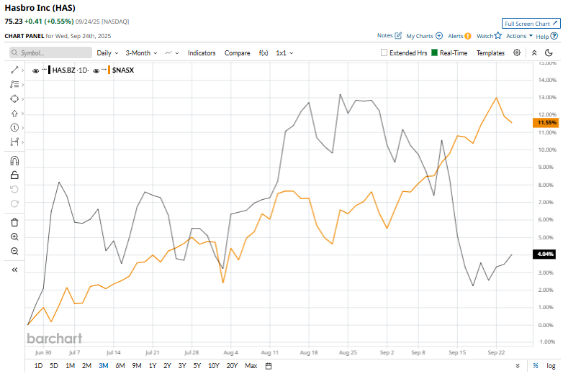This screenshot has height=376, width=563.
Task: Open the Indicators menu
Action: (202, 52)
